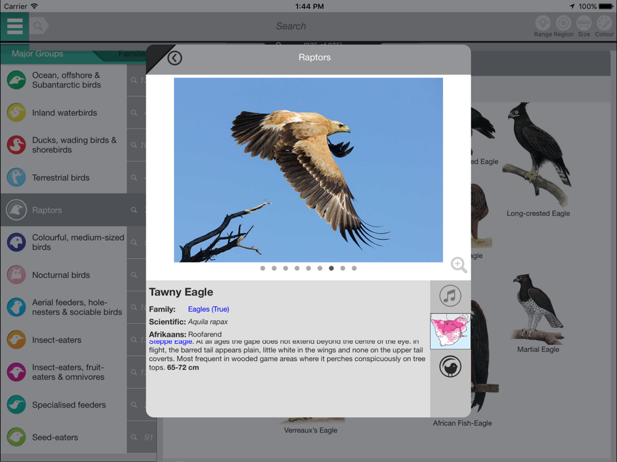Viewport: 617px width, 462px height.
Task: Select Seed-eaters group icon
Action: pos(16,437)
